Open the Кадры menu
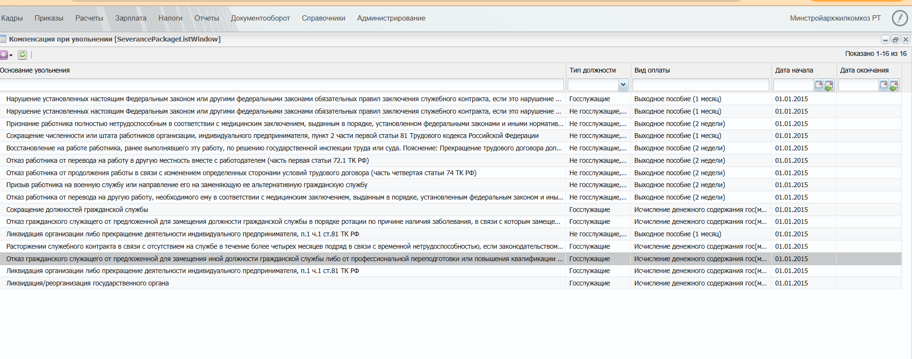 coord(12,18)
